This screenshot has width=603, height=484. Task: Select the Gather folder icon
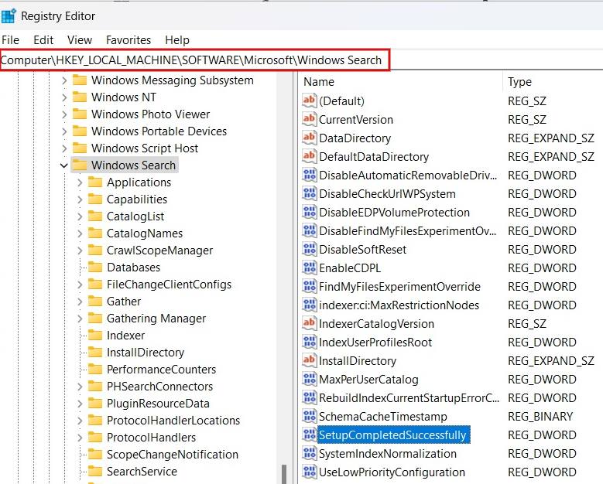tap(95, 302)
